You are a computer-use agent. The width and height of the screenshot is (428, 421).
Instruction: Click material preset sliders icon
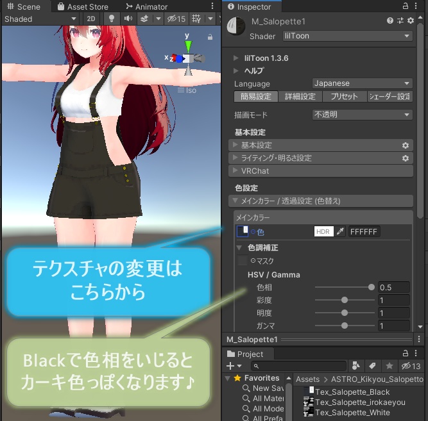tap(400, 21)
